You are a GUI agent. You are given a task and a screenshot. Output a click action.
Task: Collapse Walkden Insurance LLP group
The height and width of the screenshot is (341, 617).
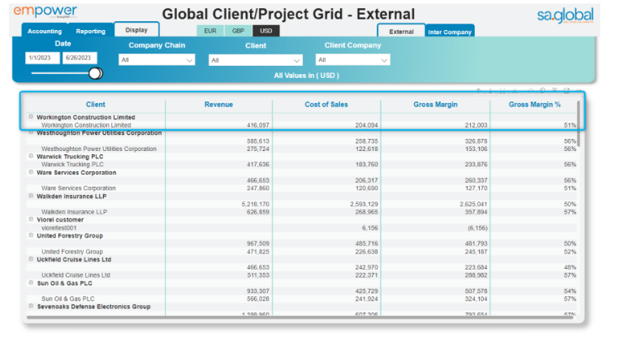click(x=31, y=196)
